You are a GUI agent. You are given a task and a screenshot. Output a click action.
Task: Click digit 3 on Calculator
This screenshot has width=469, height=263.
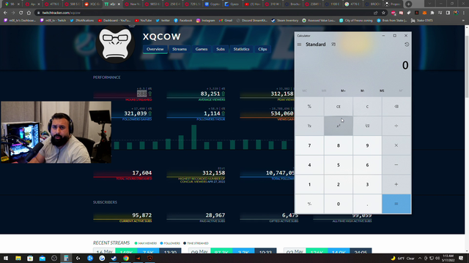[367, 184]
